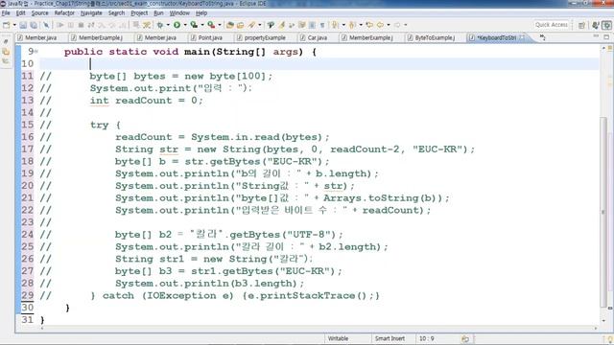The height and width of the screenshot is (345, 614).
Task: Toggle Show Whitespace Characters
Action: click(322, 25)
